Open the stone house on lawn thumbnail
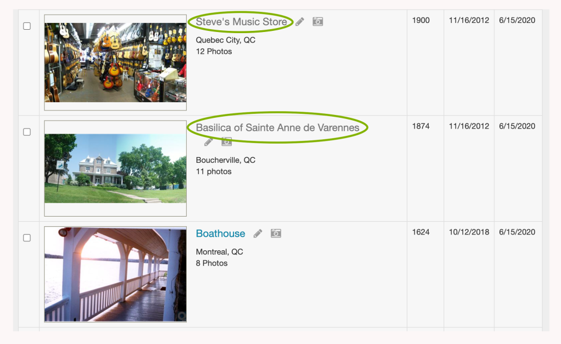Screen dimensions: 561x344 coord(116,168)
